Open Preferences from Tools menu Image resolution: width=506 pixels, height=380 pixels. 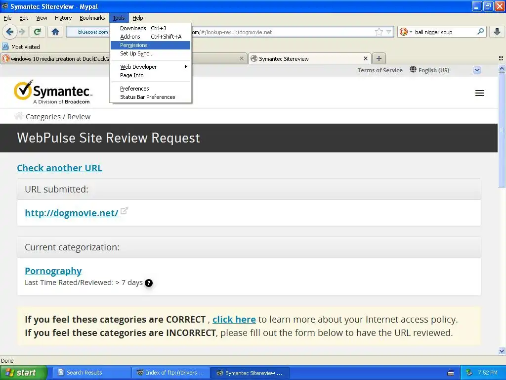click(x=151, y=88)
